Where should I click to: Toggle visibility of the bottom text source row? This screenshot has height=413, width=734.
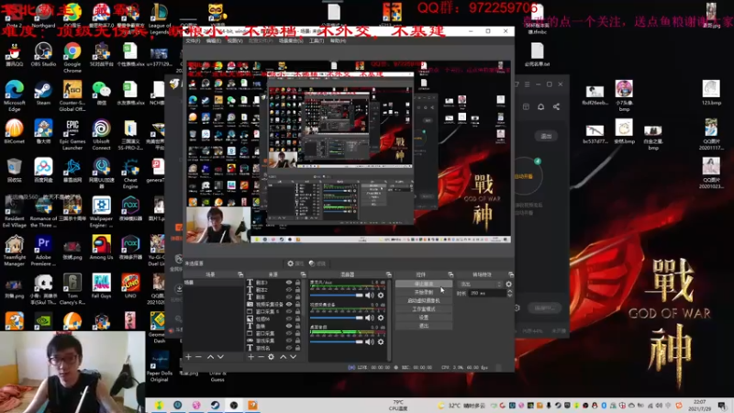289,348
